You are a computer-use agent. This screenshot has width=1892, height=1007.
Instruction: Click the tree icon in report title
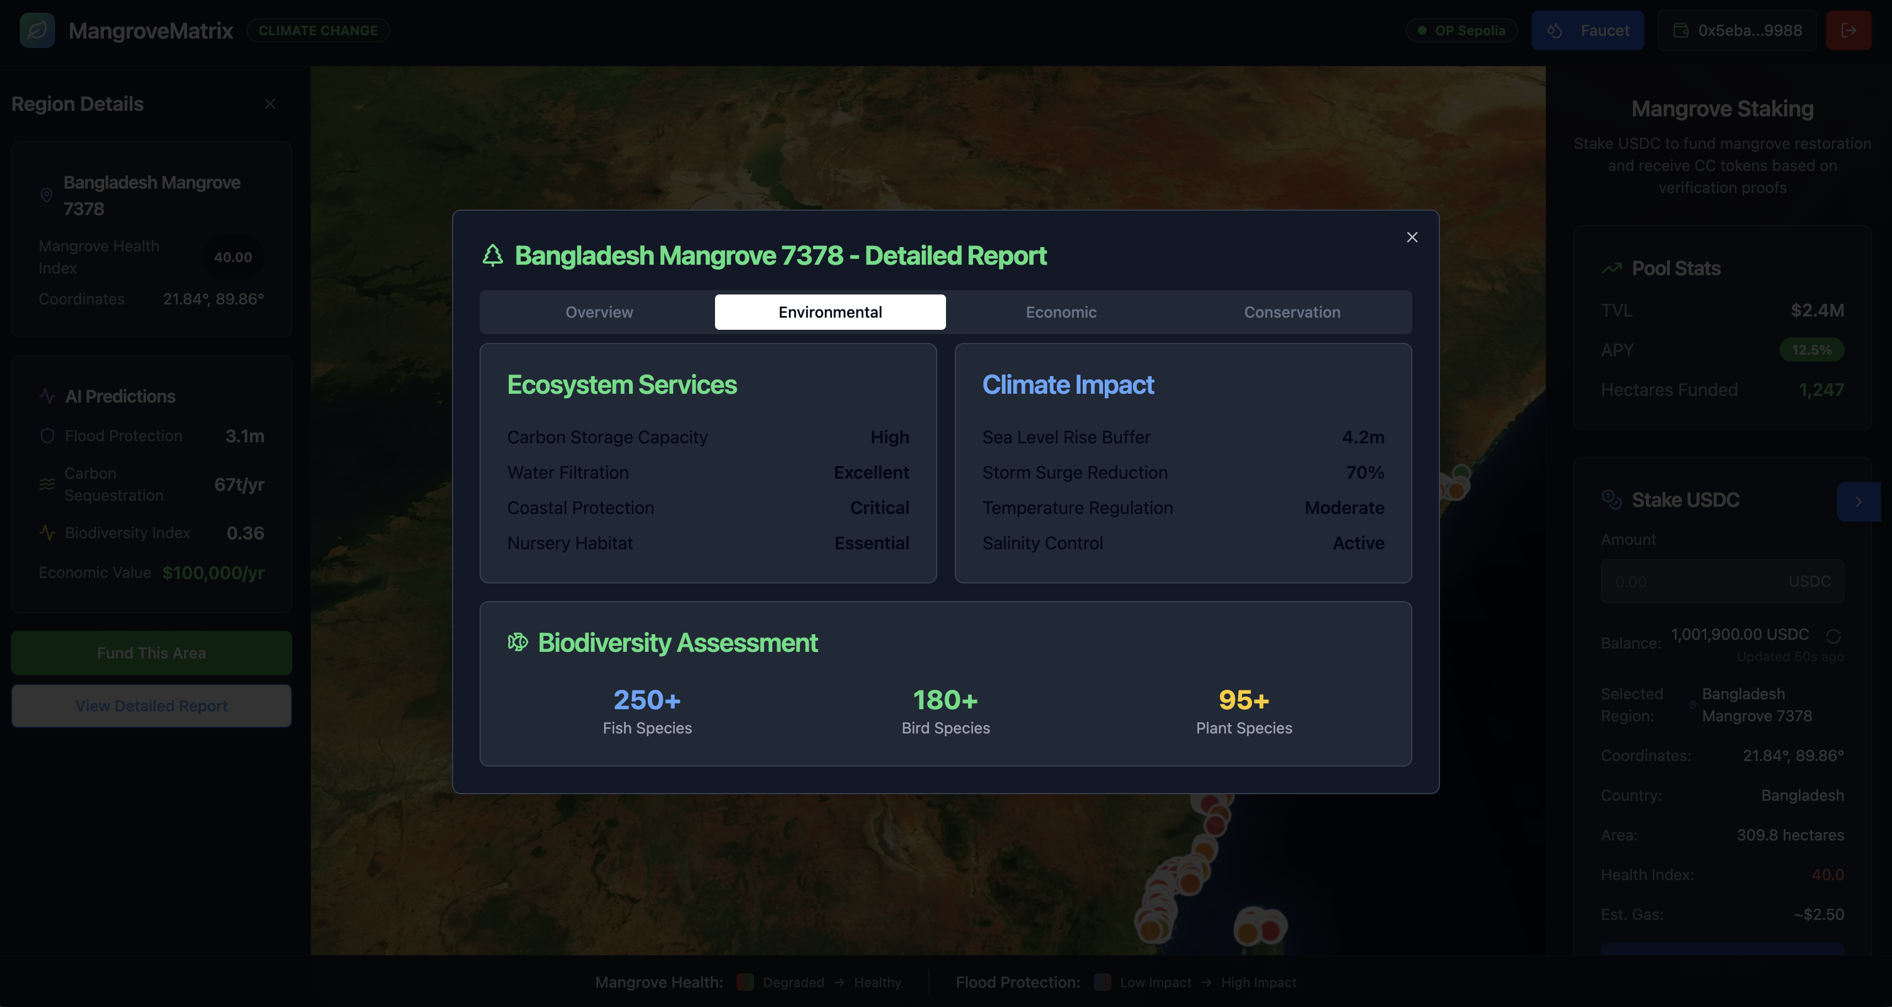pos(493,255)
